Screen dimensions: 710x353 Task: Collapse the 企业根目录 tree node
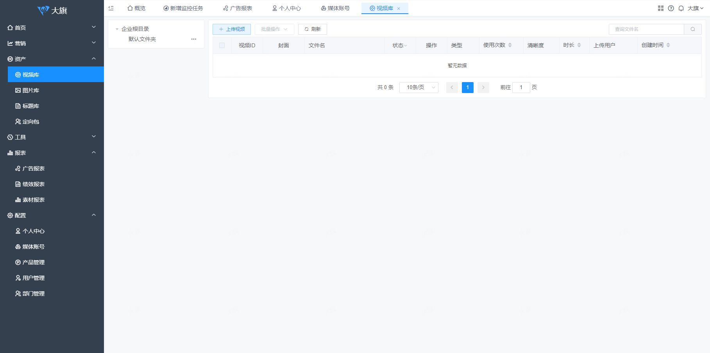click(117, 29)
